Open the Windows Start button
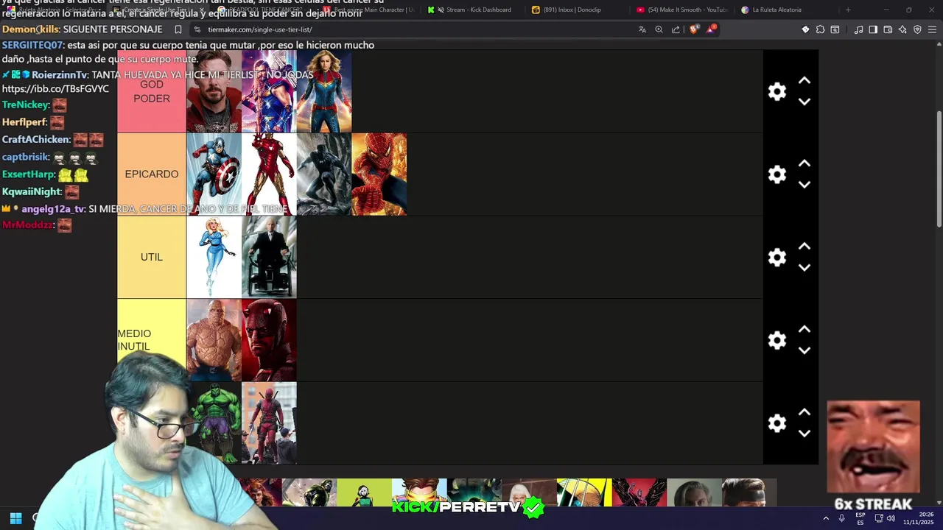This screenshot has width=943, height=530. 15,518
